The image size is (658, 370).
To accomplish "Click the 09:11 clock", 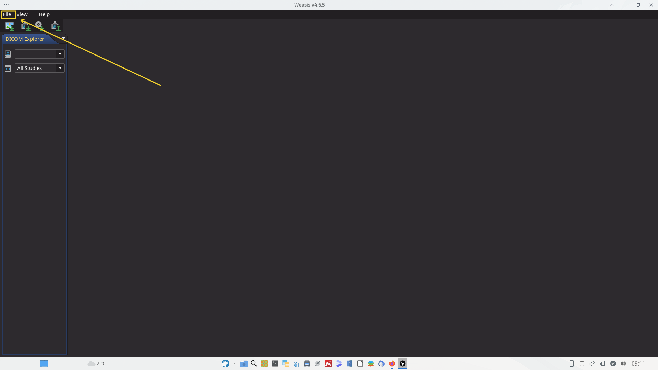I will [638, 363].
